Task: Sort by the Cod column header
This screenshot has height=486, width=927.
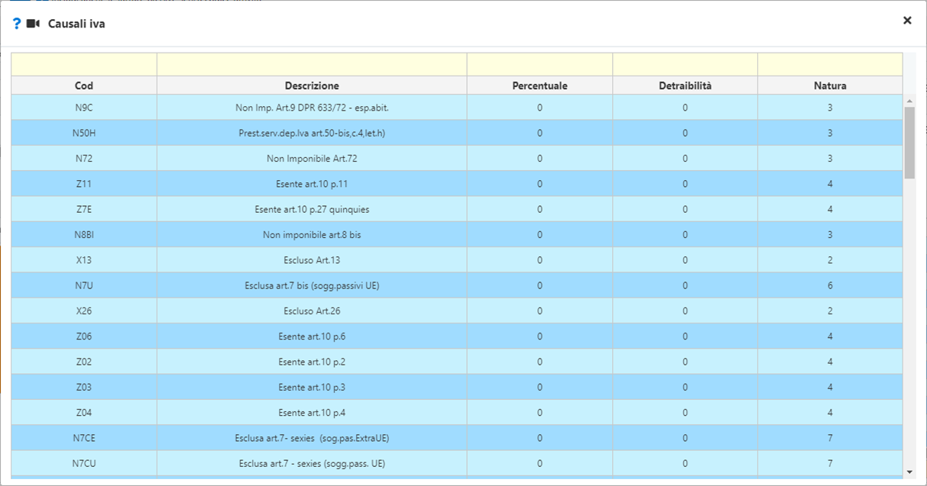Action: pyautogui.click(x=84, y=85)
